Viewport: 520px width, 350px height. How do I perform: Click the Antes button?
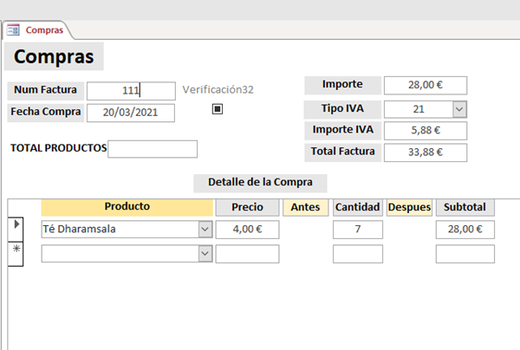(x=305, y=208)
